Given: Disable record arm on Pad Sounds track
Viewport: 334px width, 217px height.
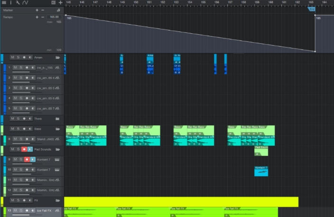Looking at the screenshot, I should [x=24, y=149].
